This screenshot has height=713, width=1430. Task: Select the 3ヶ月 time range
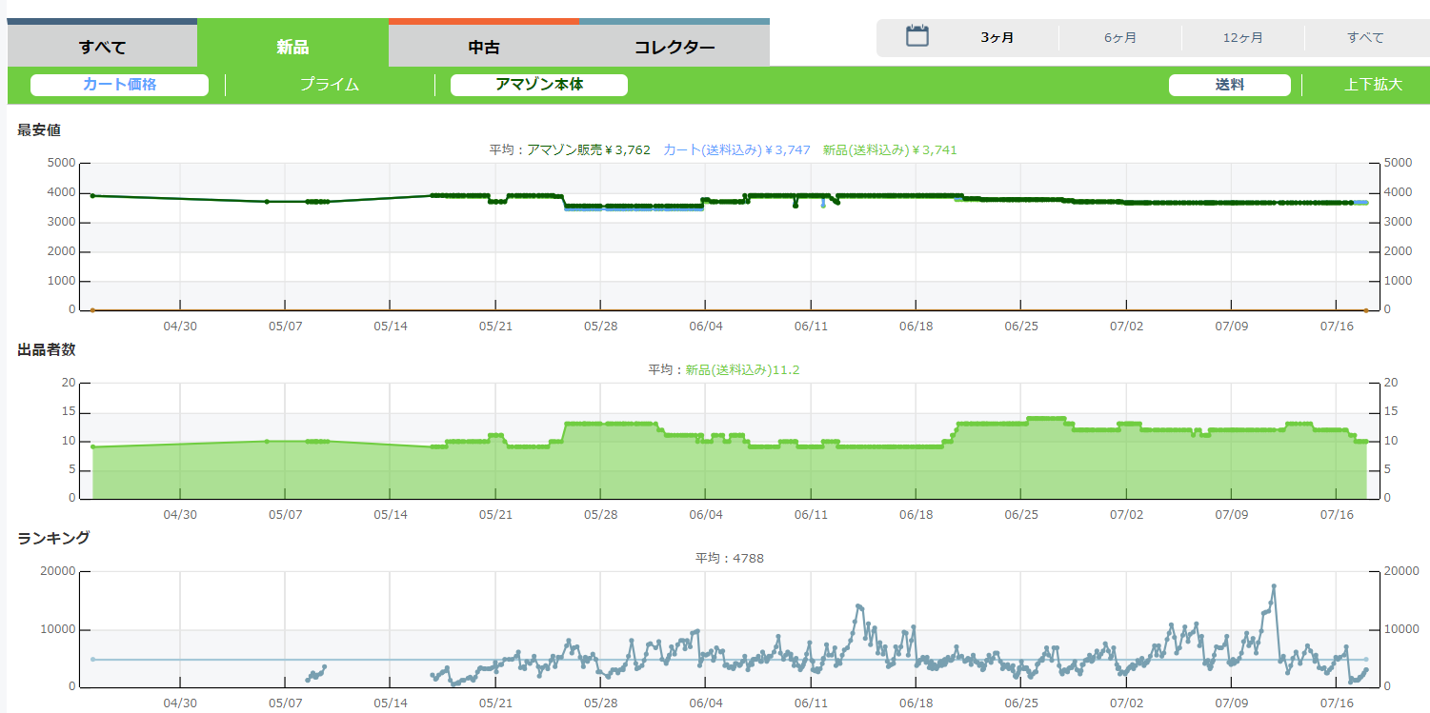pos(997,38)
